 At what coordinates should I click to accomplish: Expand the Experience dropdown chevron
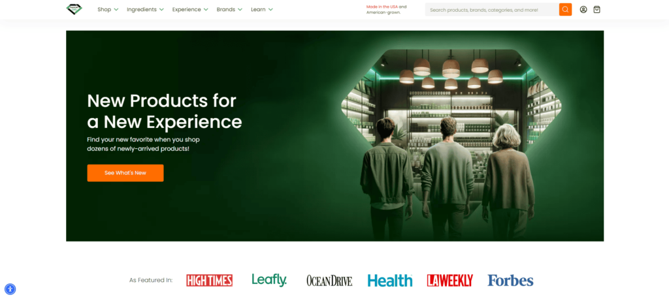[x=206, y=9]
